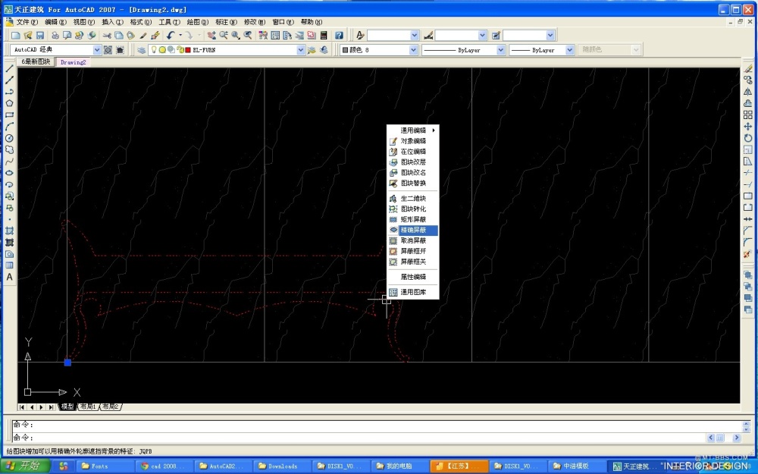Create a new drawing with the New icon
The width and height of the screenshot is (758, 474).
(15, 36)
